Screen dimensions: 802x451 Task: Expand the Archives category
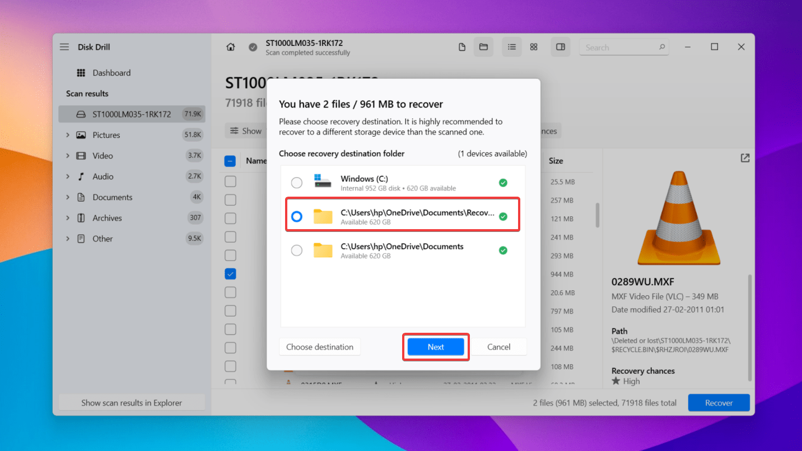pyautogui.click(x=67, y=218)
